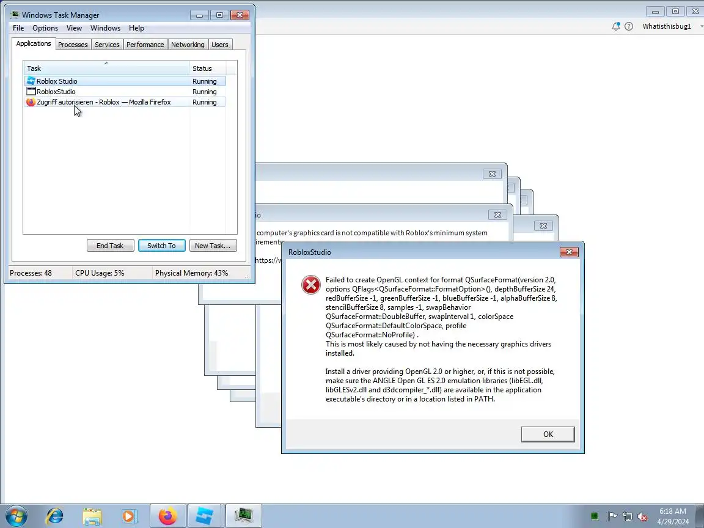The width and height of the screenshot is (704, 528).
Task: Switch to the Users tab
Action: coord(219,45)
